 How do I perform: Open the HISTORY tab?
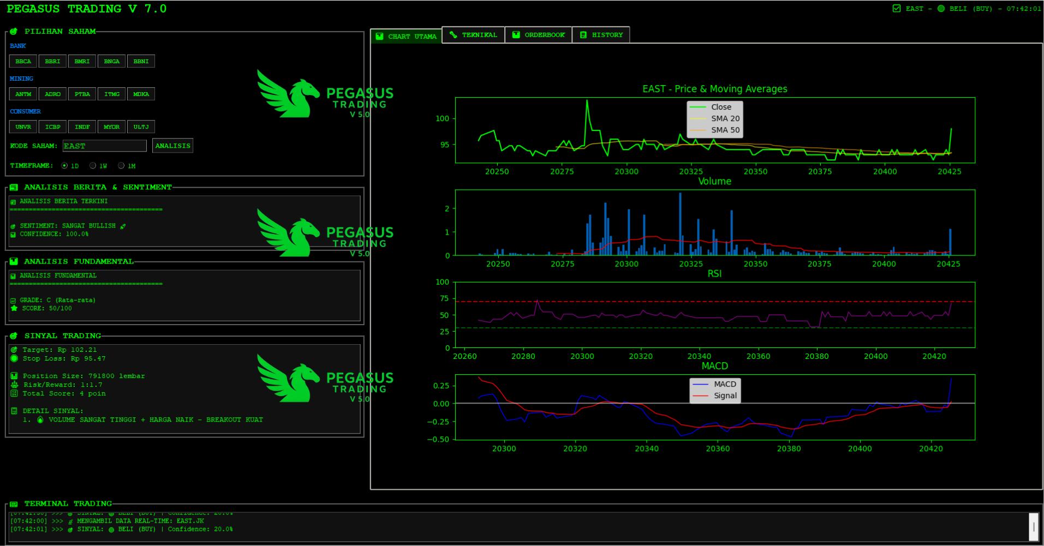tap(601, 35)
